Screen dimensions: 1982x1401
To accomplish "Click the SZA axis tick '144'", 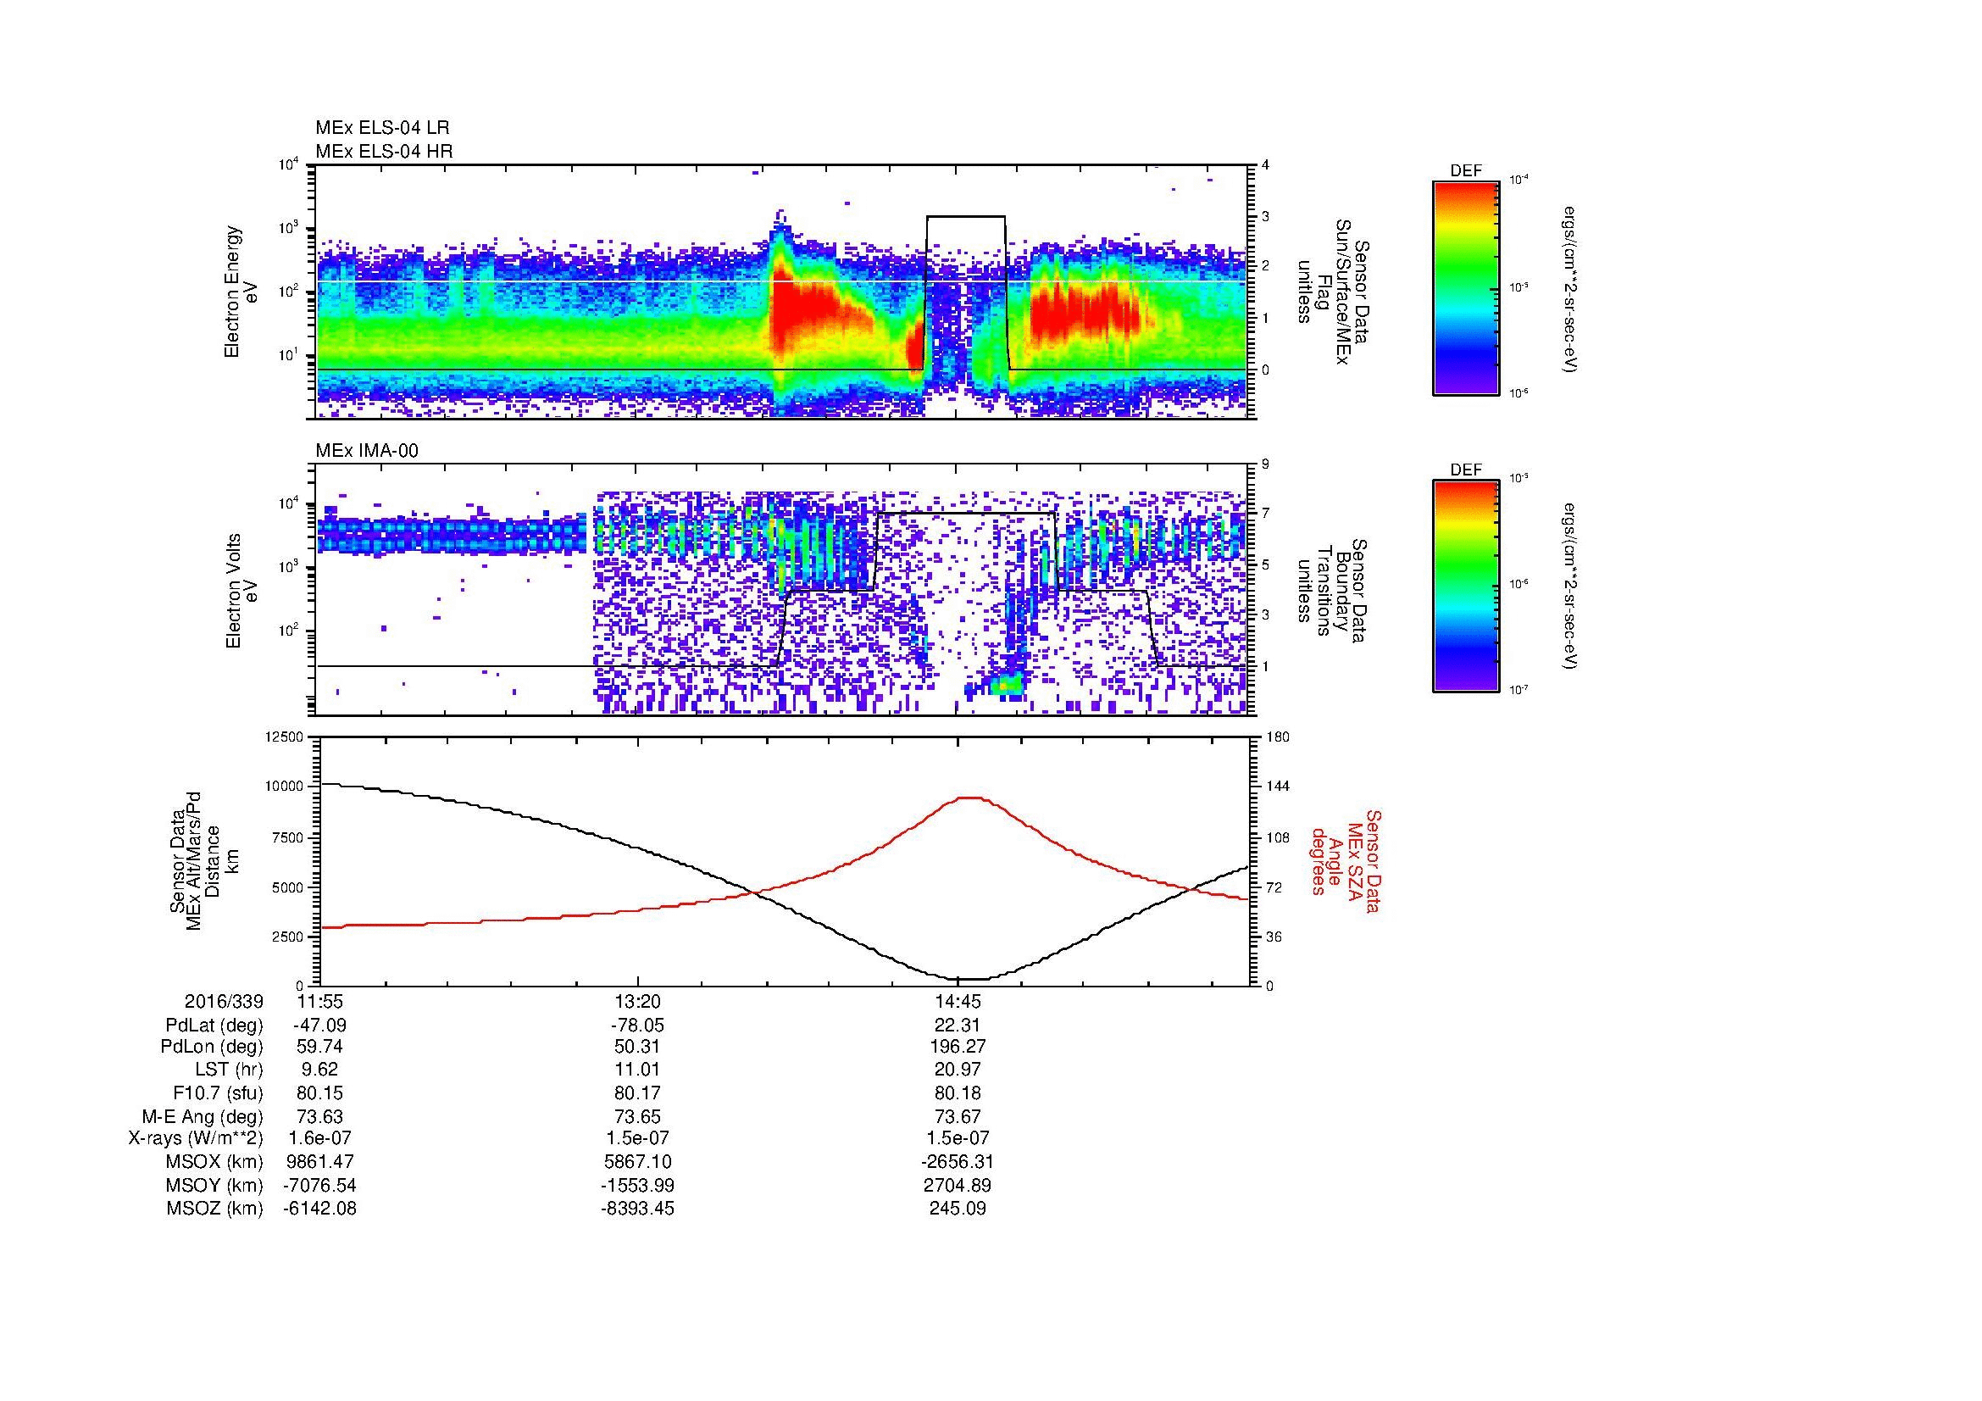I will [1278, 787].
